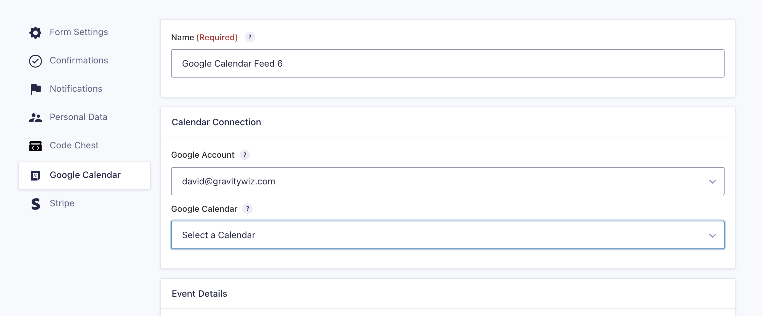The height and width of the screenshot is (316, 762).
Task: Click the Personal Data people icon
Action: 35,118
